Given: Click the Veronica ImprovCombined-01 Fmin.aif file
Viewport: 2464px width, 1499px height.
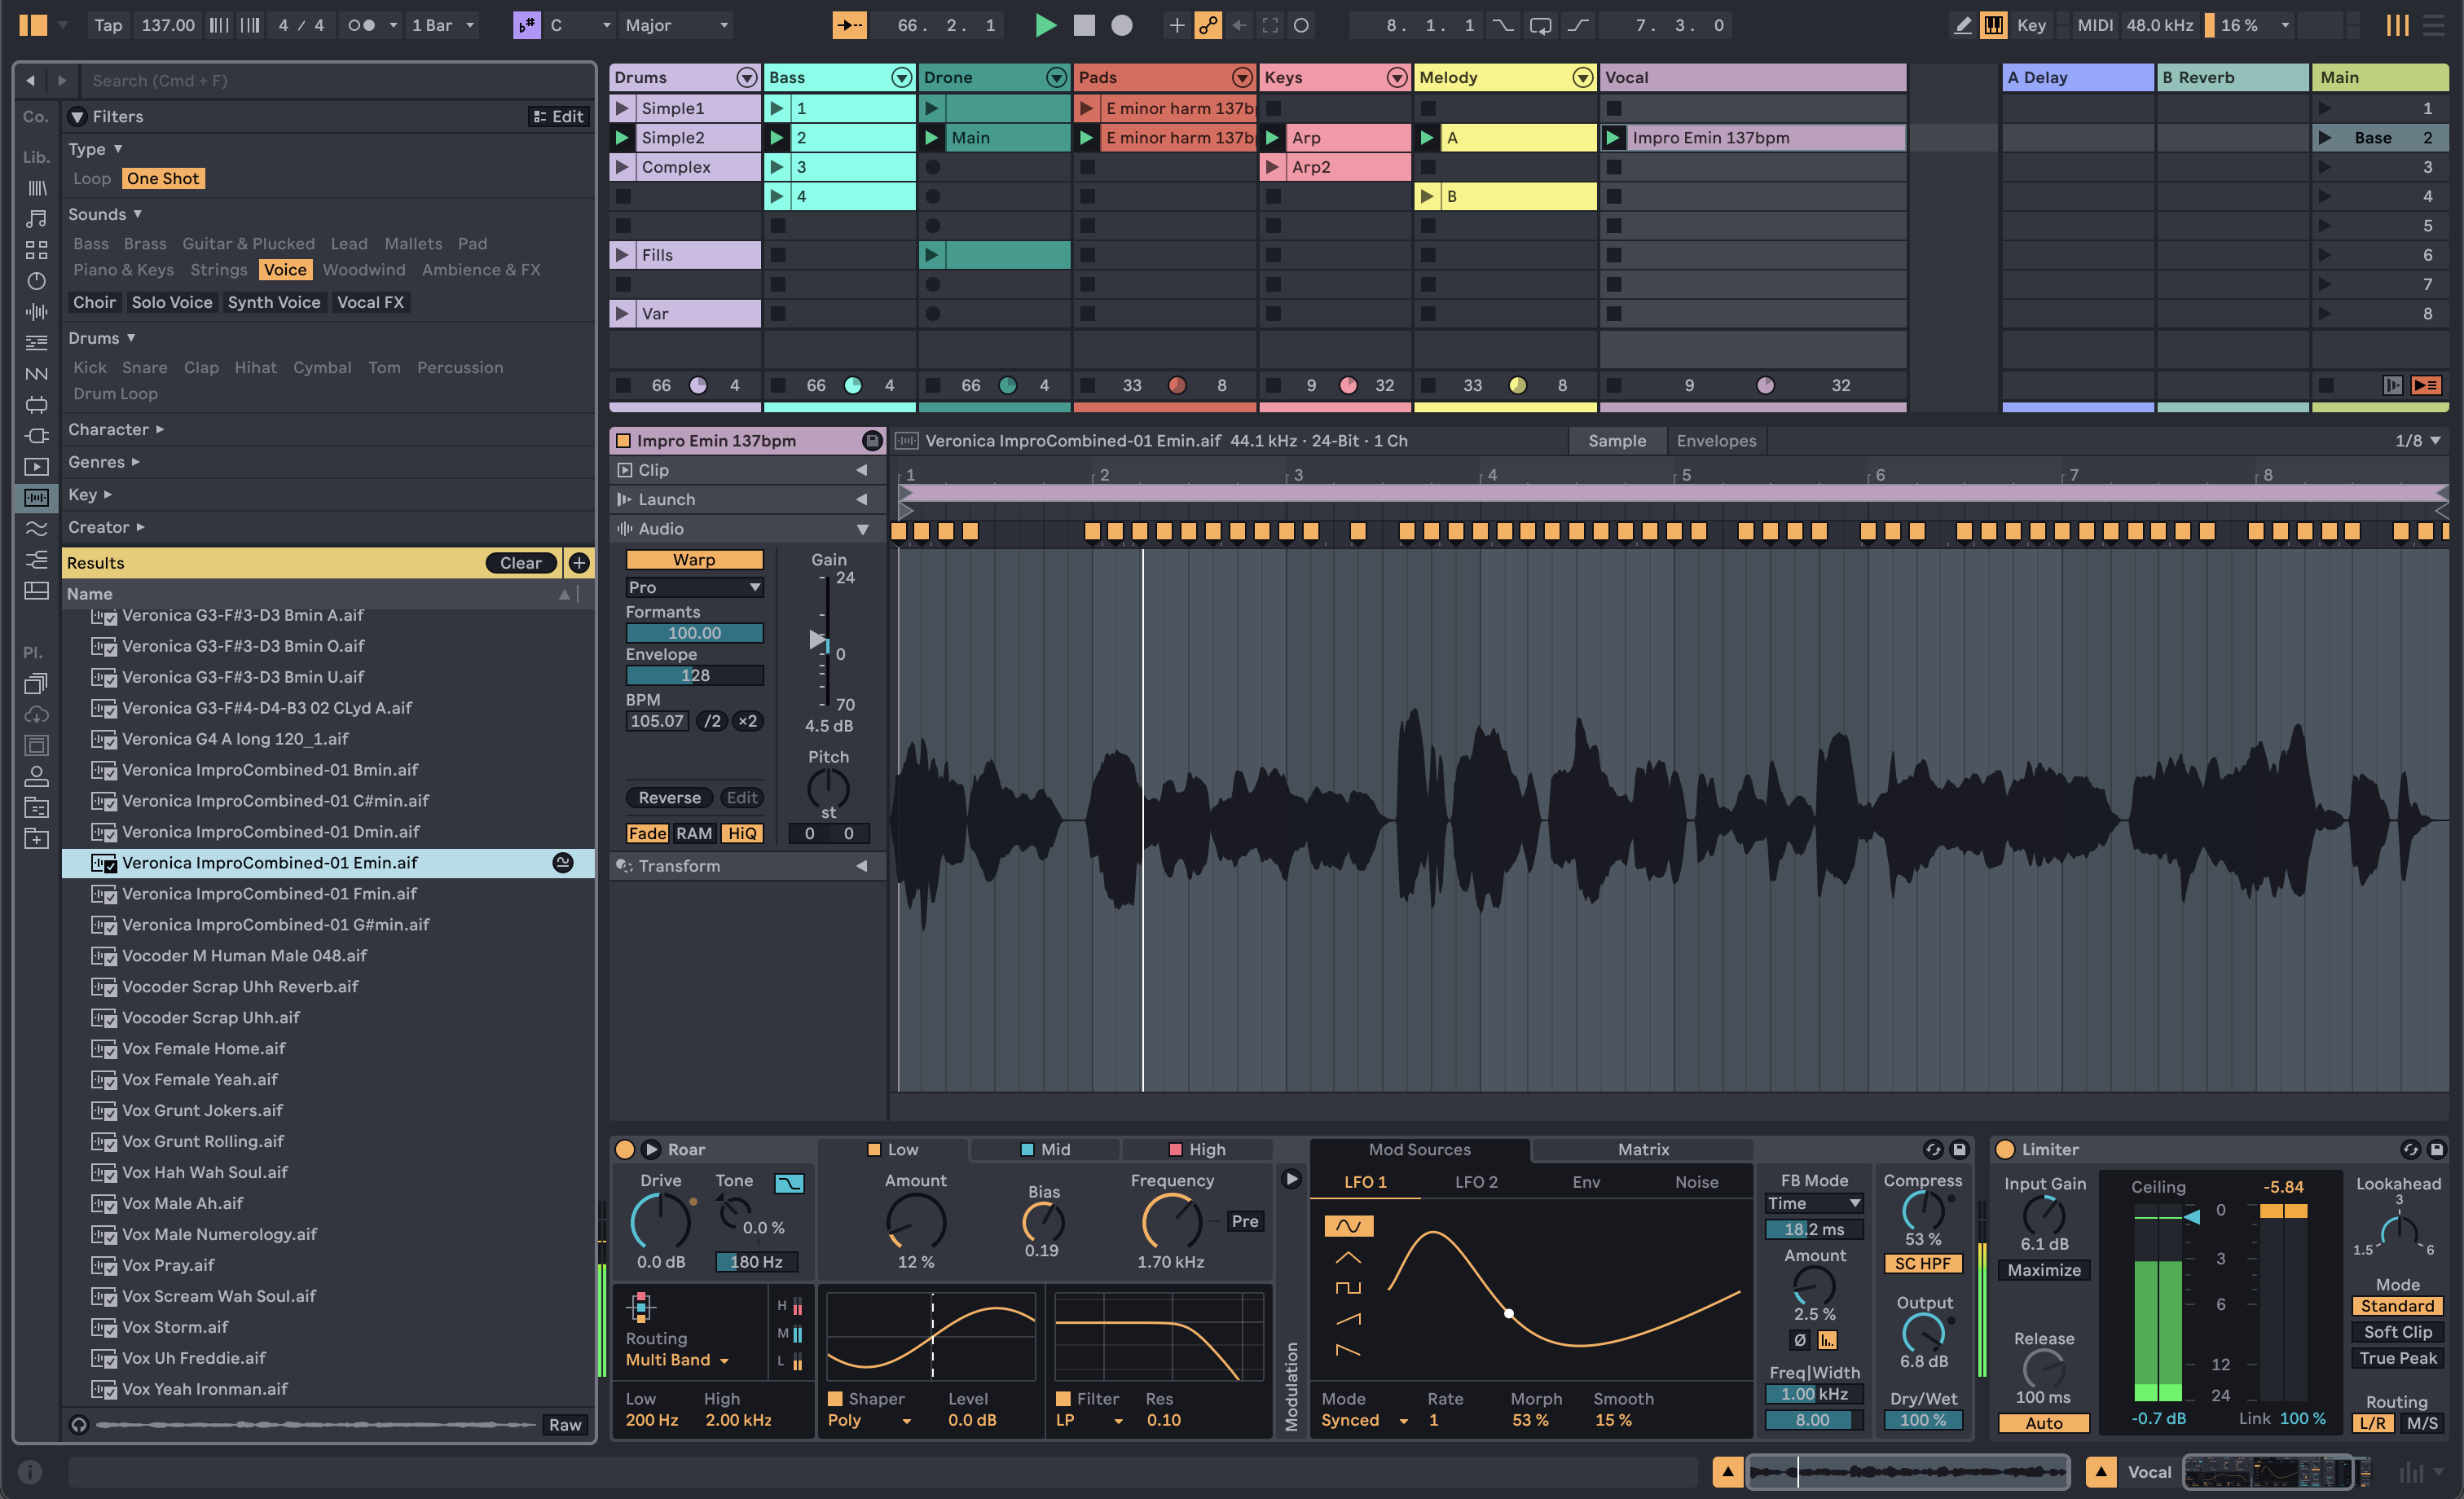Looking at the screenshot, I should click(x=269, y=894).
